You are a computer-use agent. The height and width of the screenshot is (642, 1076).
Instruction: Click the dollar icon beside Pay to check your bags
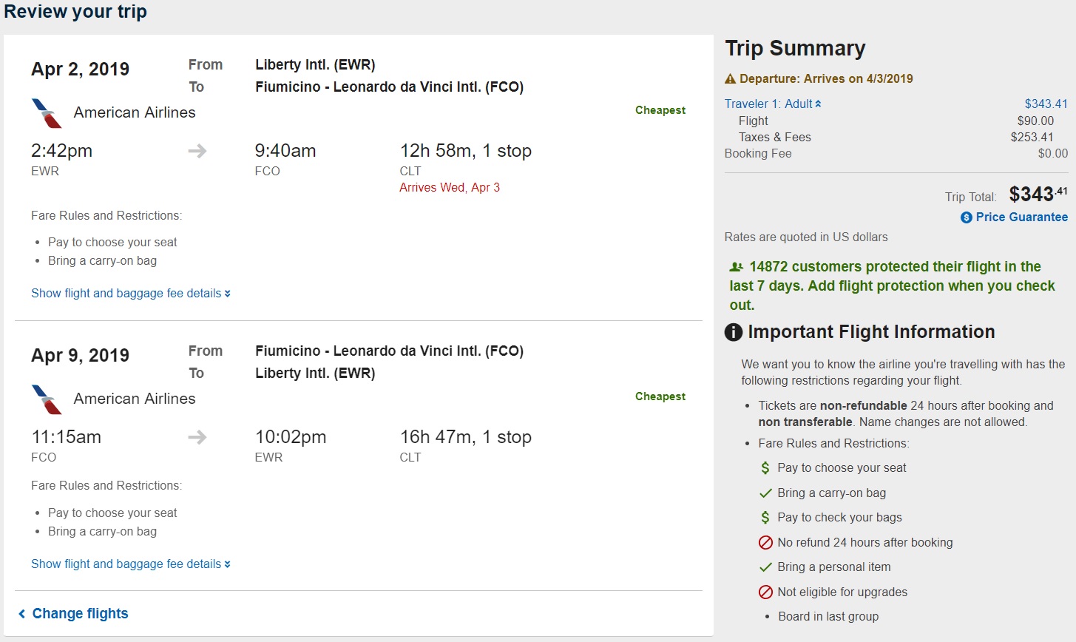(765, 518)
